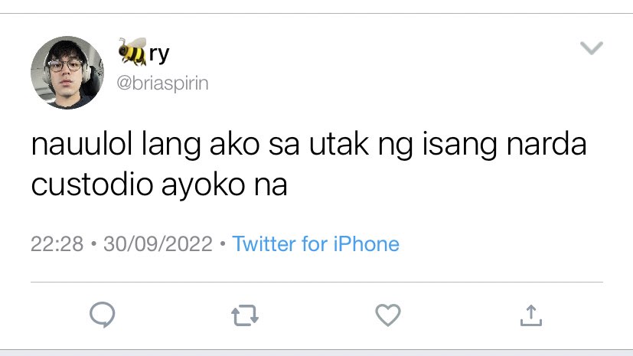Open the profile via display name "ry"

pyautogui.click(x=159, y=54)
